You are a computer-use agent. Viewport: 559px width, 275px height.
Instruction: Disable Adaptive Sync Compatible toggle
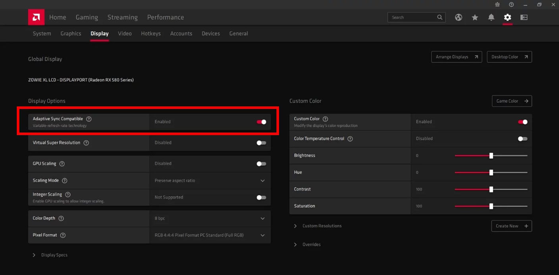pos(261,122)
